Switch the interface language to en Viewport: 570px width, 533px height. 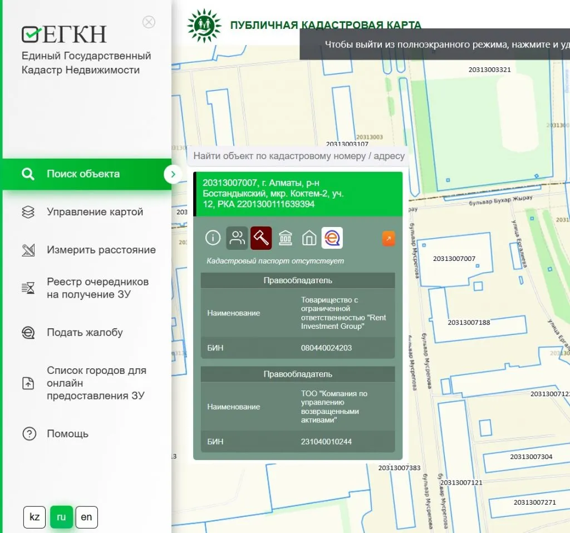[86, 517]
